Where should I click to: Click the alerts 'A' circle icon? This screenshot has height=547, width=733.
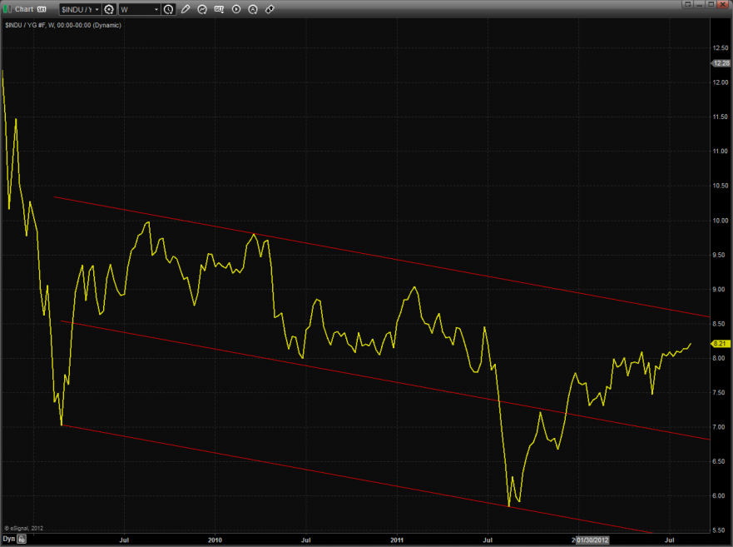(x=253, y=9)
